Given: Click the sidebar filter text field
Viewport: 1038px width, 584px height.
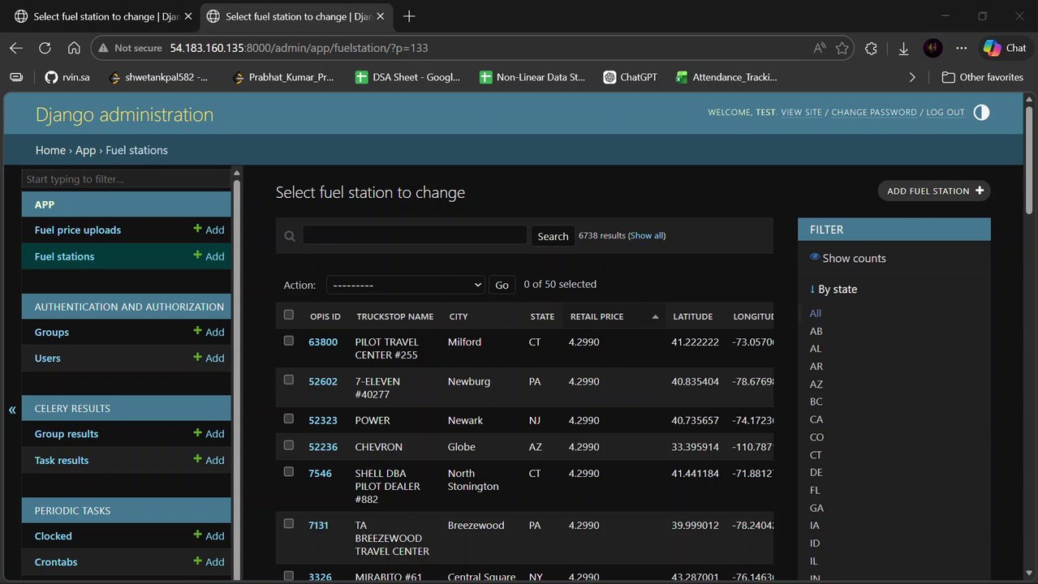Looking at the screenshot, I should tap(127, 179).
